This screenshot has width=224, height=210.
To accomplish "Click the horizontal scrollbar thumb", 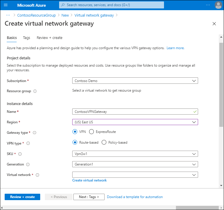I will click(x=197, y=208).
